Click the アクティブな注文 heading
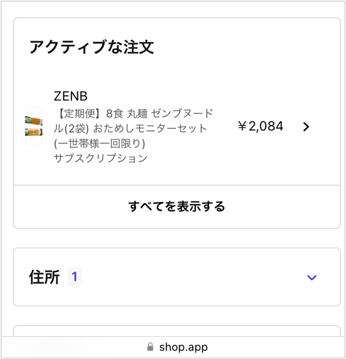The image size is (346, 359). click(x=91, y=47)
